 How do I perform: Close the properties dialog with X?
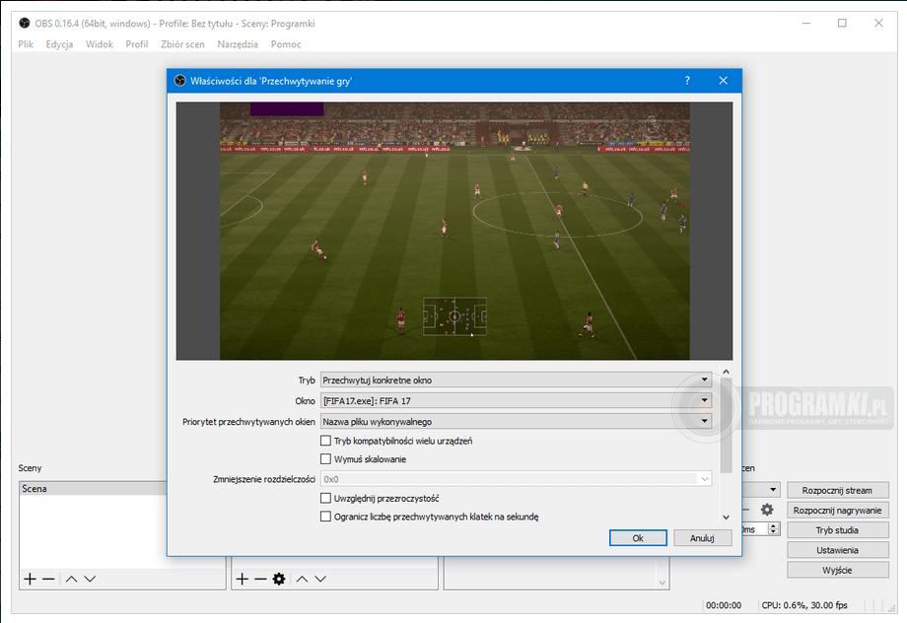(x=723, y=81)
